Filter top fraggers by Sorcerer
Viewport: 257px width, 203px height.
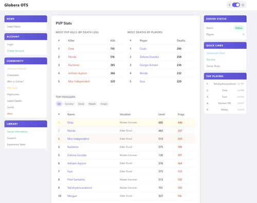coord(69,104)
